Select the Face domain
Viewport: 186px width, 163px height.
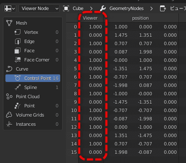pyautogui.click(x=33, y=51)
